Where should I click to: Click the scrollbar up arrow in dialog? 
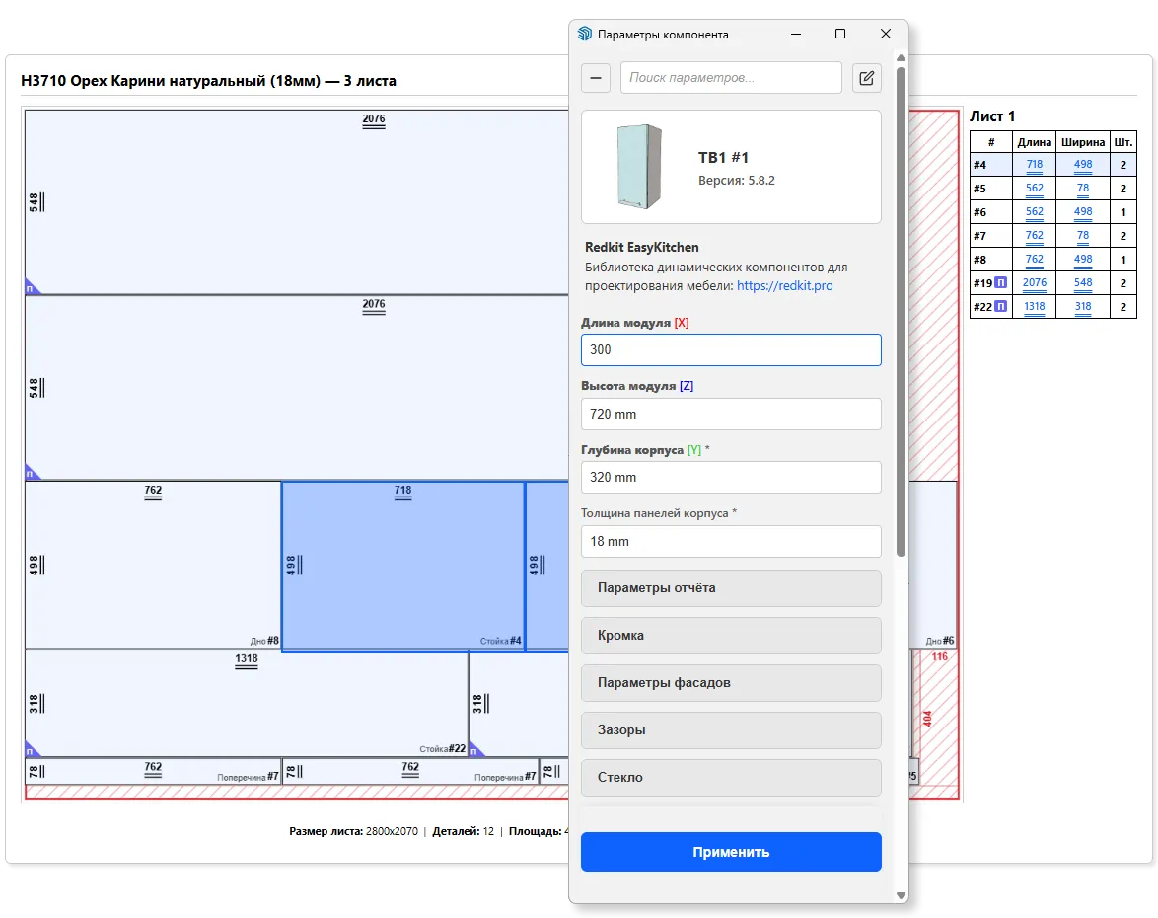point(901,57)
